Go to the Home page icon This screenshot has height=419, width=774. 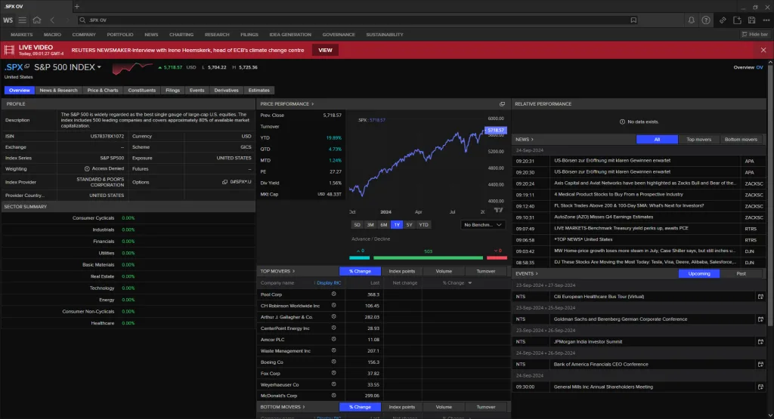click(x=37, y=20)
